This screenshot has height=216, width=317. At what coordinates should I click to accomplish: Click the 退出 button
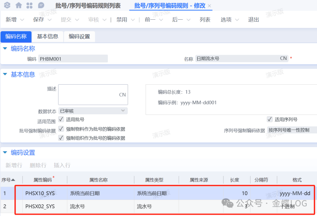click(x=253, y=20)
